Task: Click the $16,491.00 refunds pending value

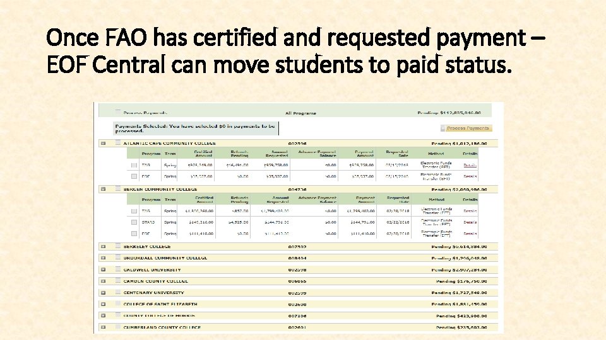Action: 237,165
